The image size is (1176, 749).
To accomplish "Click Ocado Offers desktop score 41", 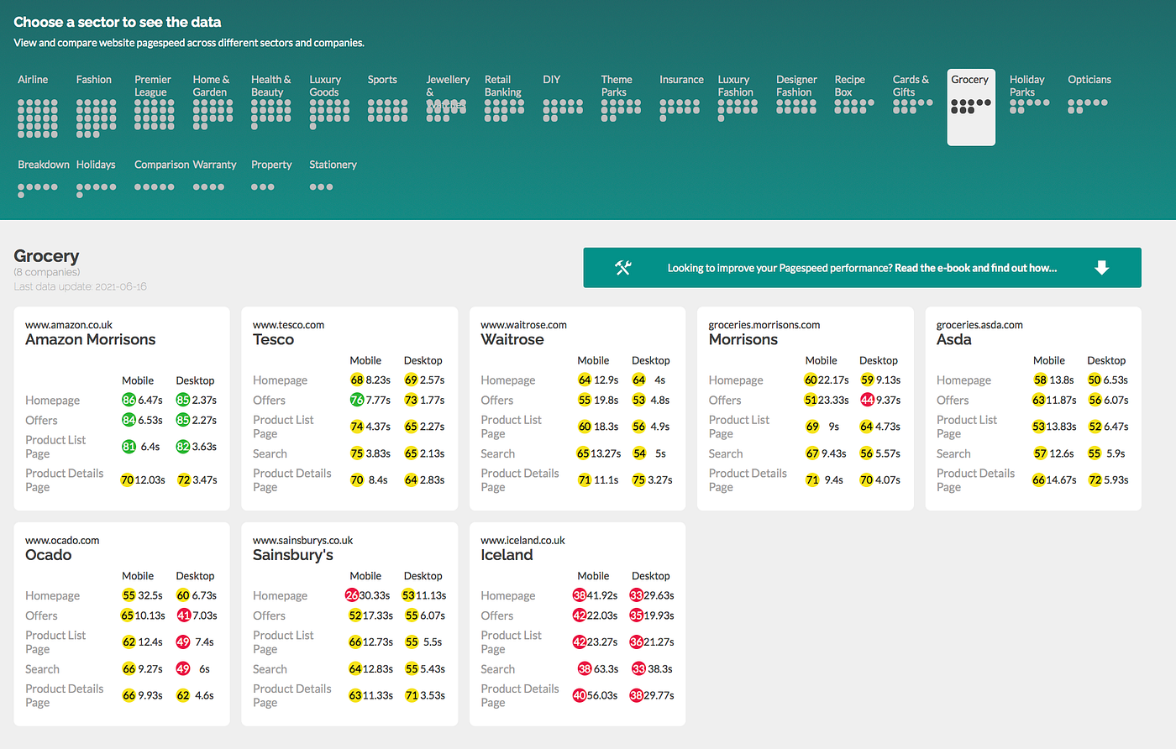I will [183, 615].
